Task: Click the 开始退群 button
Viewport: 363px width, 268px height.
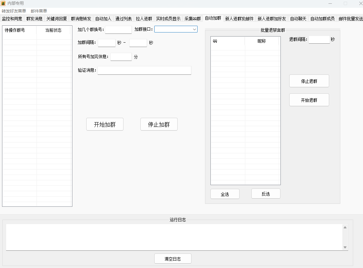Action: (309, 100)
